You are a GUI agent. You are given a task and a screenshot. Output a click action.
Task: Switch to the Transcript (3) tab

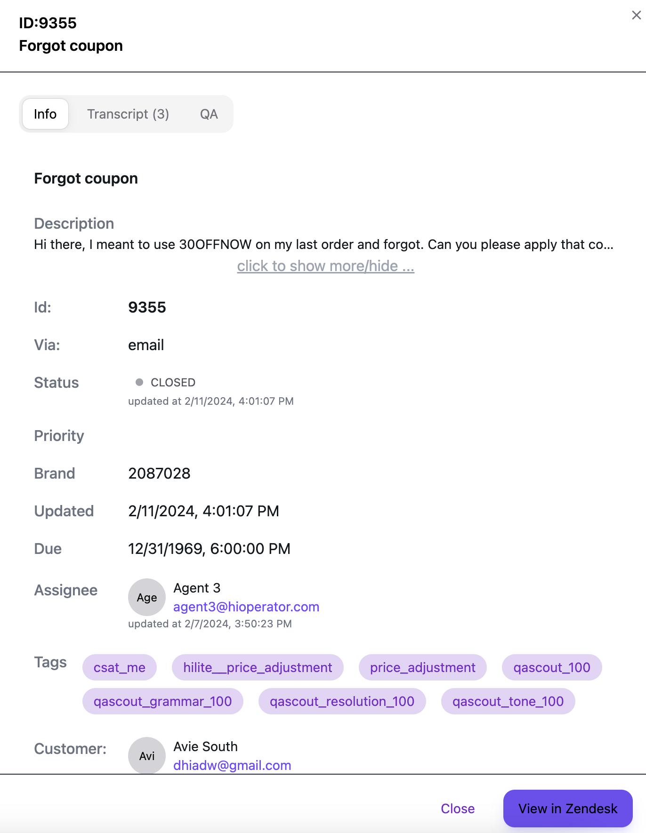(128, 114)
